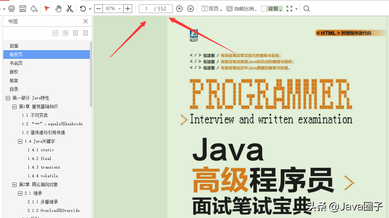Click the bookmarks panel vertical scrollbar

click(91, 74)
